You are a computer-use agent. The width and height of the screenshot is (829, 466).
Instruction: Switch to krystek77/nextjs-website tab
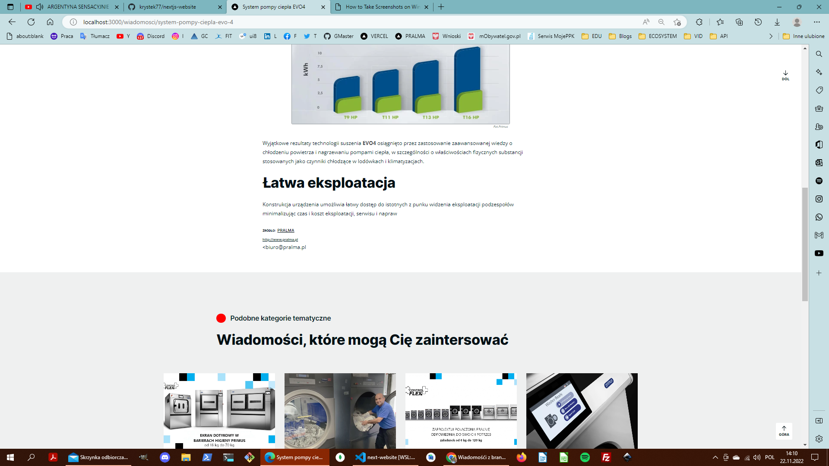(x=168, y=7)
